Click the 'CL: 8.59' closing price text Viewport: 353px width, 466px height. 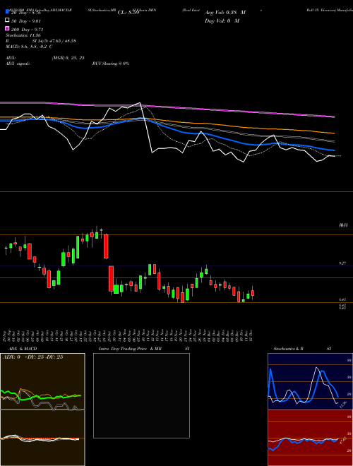point(128,13)
